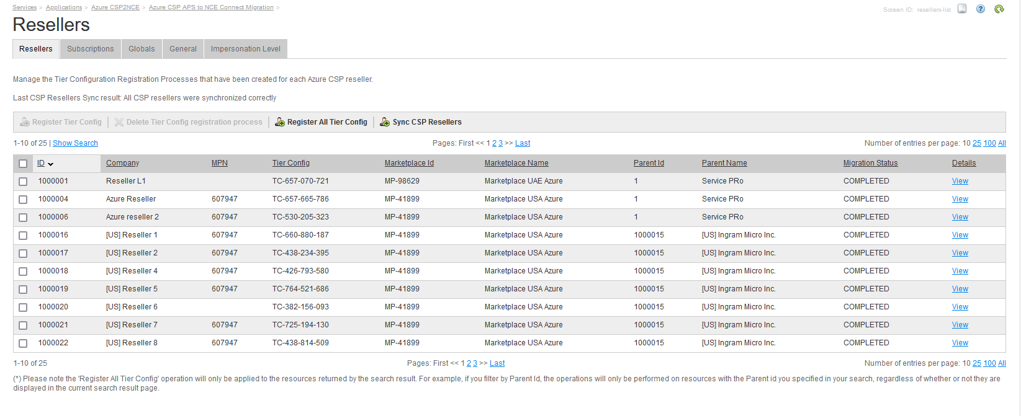Check the box for reseller 1000001

23,182
